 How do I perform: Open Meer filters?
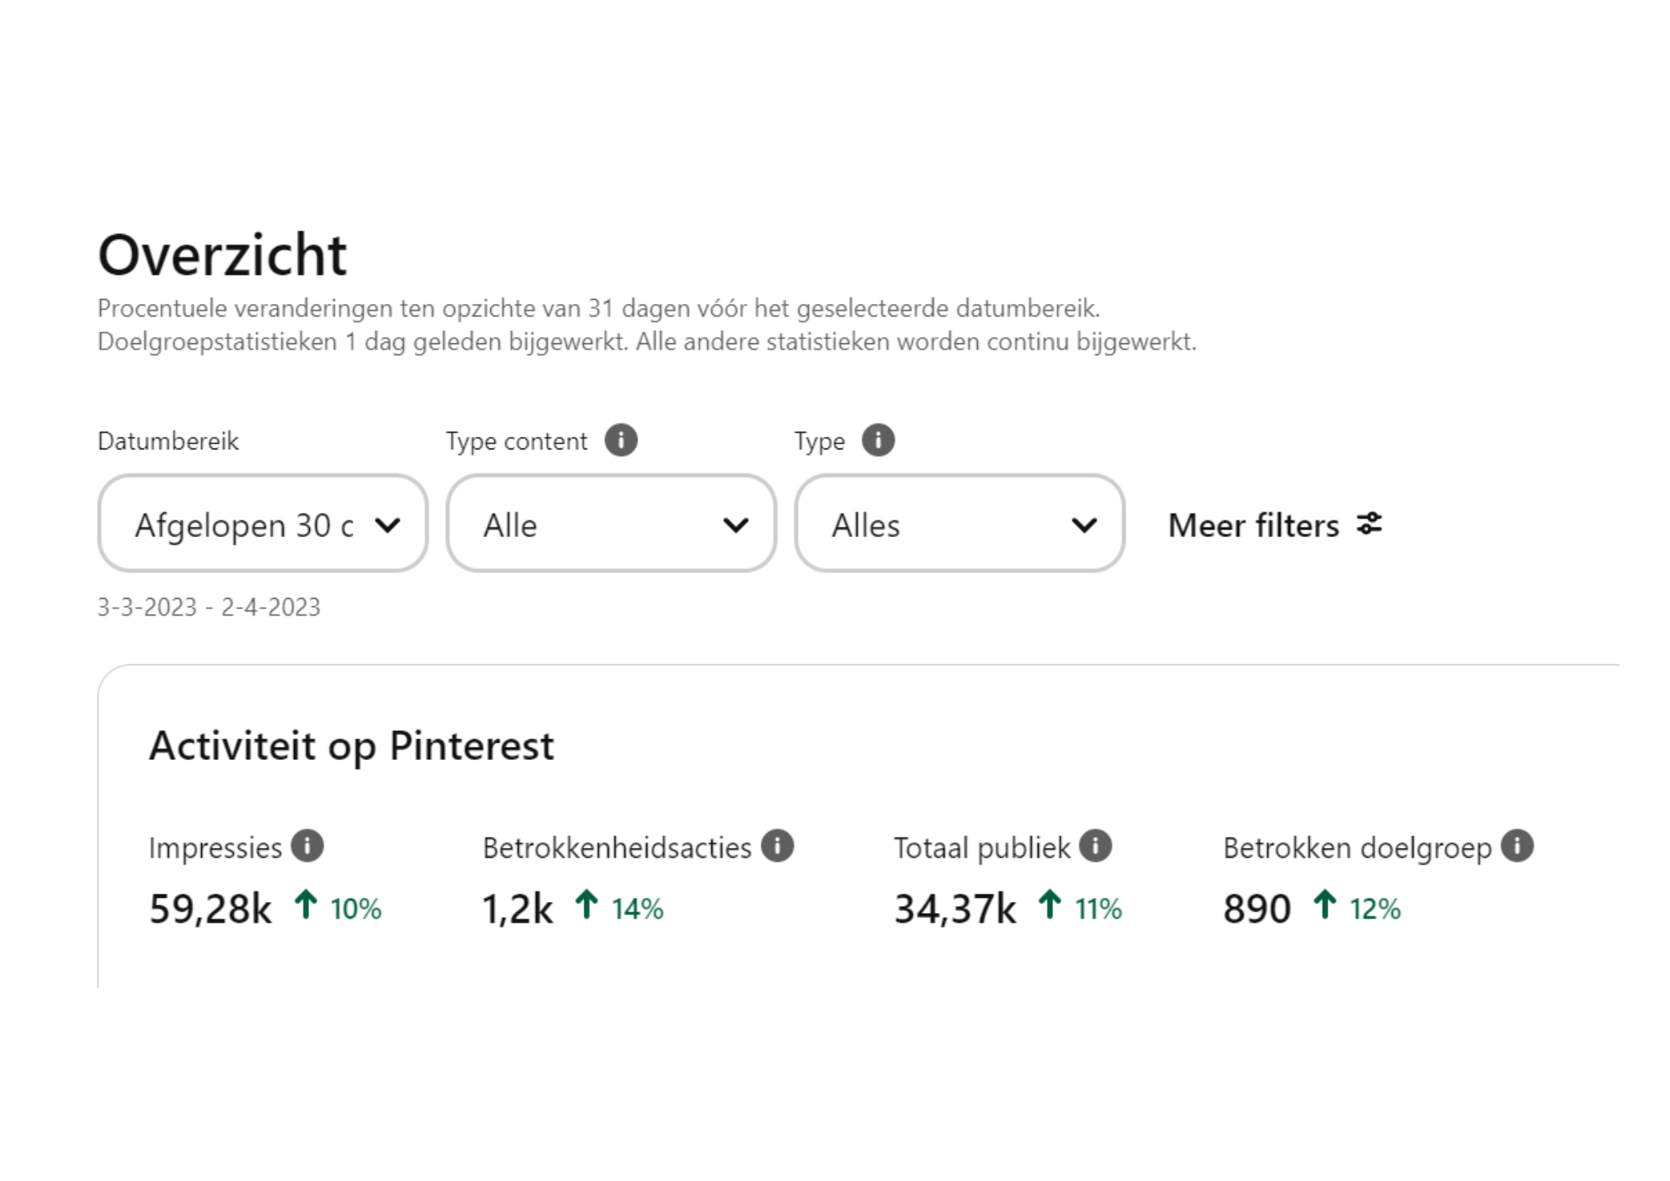tap(1275, 525)
